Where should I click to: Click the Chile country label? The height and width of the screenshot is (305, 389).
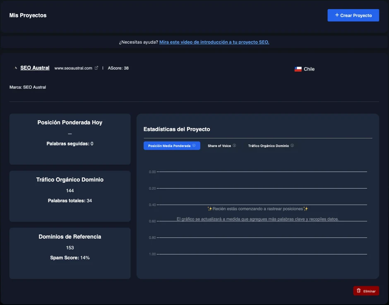[309, 69]
